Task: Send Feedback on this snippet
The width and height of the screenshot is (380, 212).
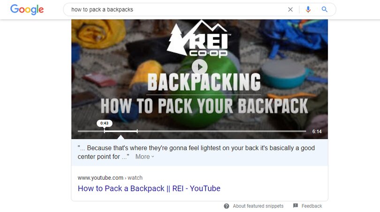Action: tap(312, 206)
